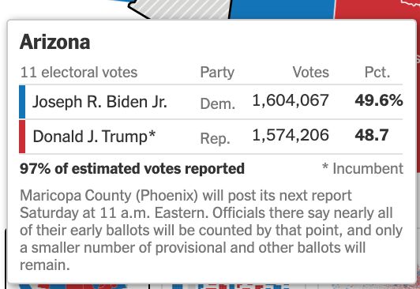Click the Dem. party label
This screenshot has width=420, height=289.
coord(218,103)
